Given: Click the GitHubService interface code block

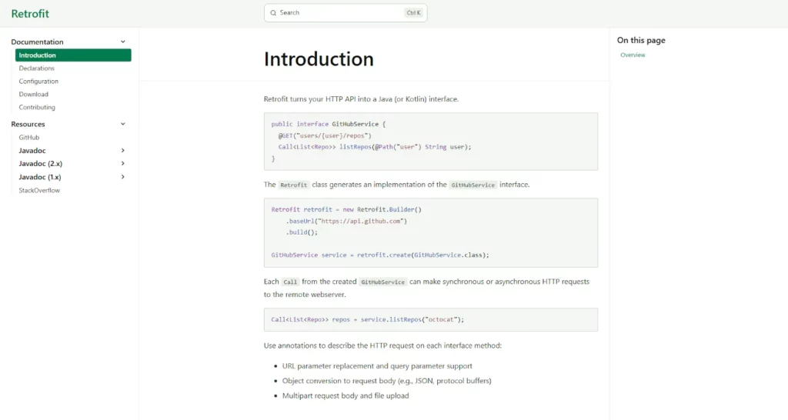Looking at the screenshot, I should (430, 141).
